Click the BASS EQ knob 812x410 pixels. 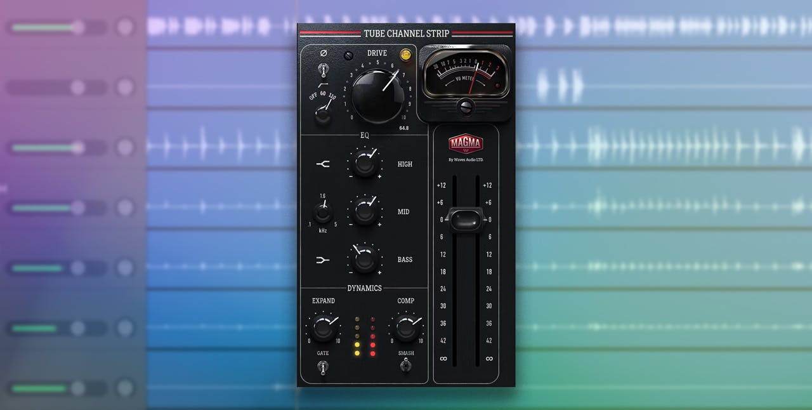point(364,259)
